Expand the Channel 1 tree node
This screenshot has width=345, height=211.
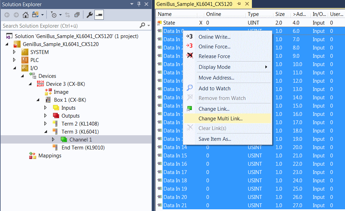tap(53, 139)
